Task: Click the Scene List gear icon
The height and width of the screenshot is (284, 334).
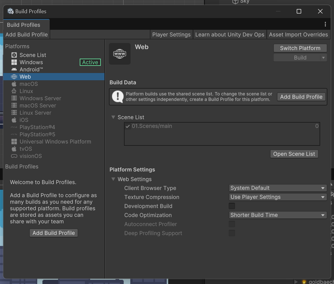Action: coord(14,55)
